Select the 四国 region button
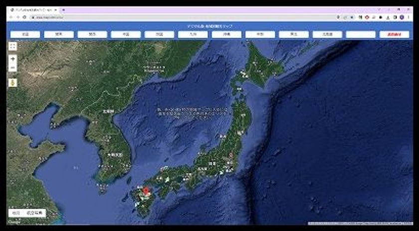This screenshot has width=419, height=231. [159, 35]
